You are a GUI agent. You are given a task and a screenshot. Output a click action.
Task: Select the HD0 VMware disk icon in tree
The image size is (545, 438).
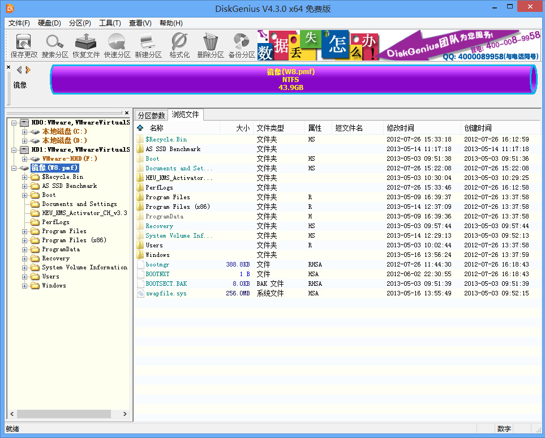(x=24, y=122)
